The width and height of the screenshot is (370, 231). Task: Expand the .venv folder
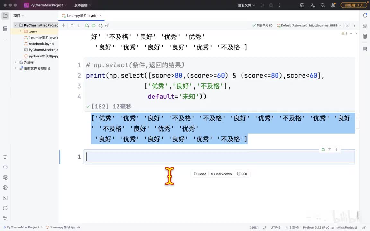click(20, 31)
